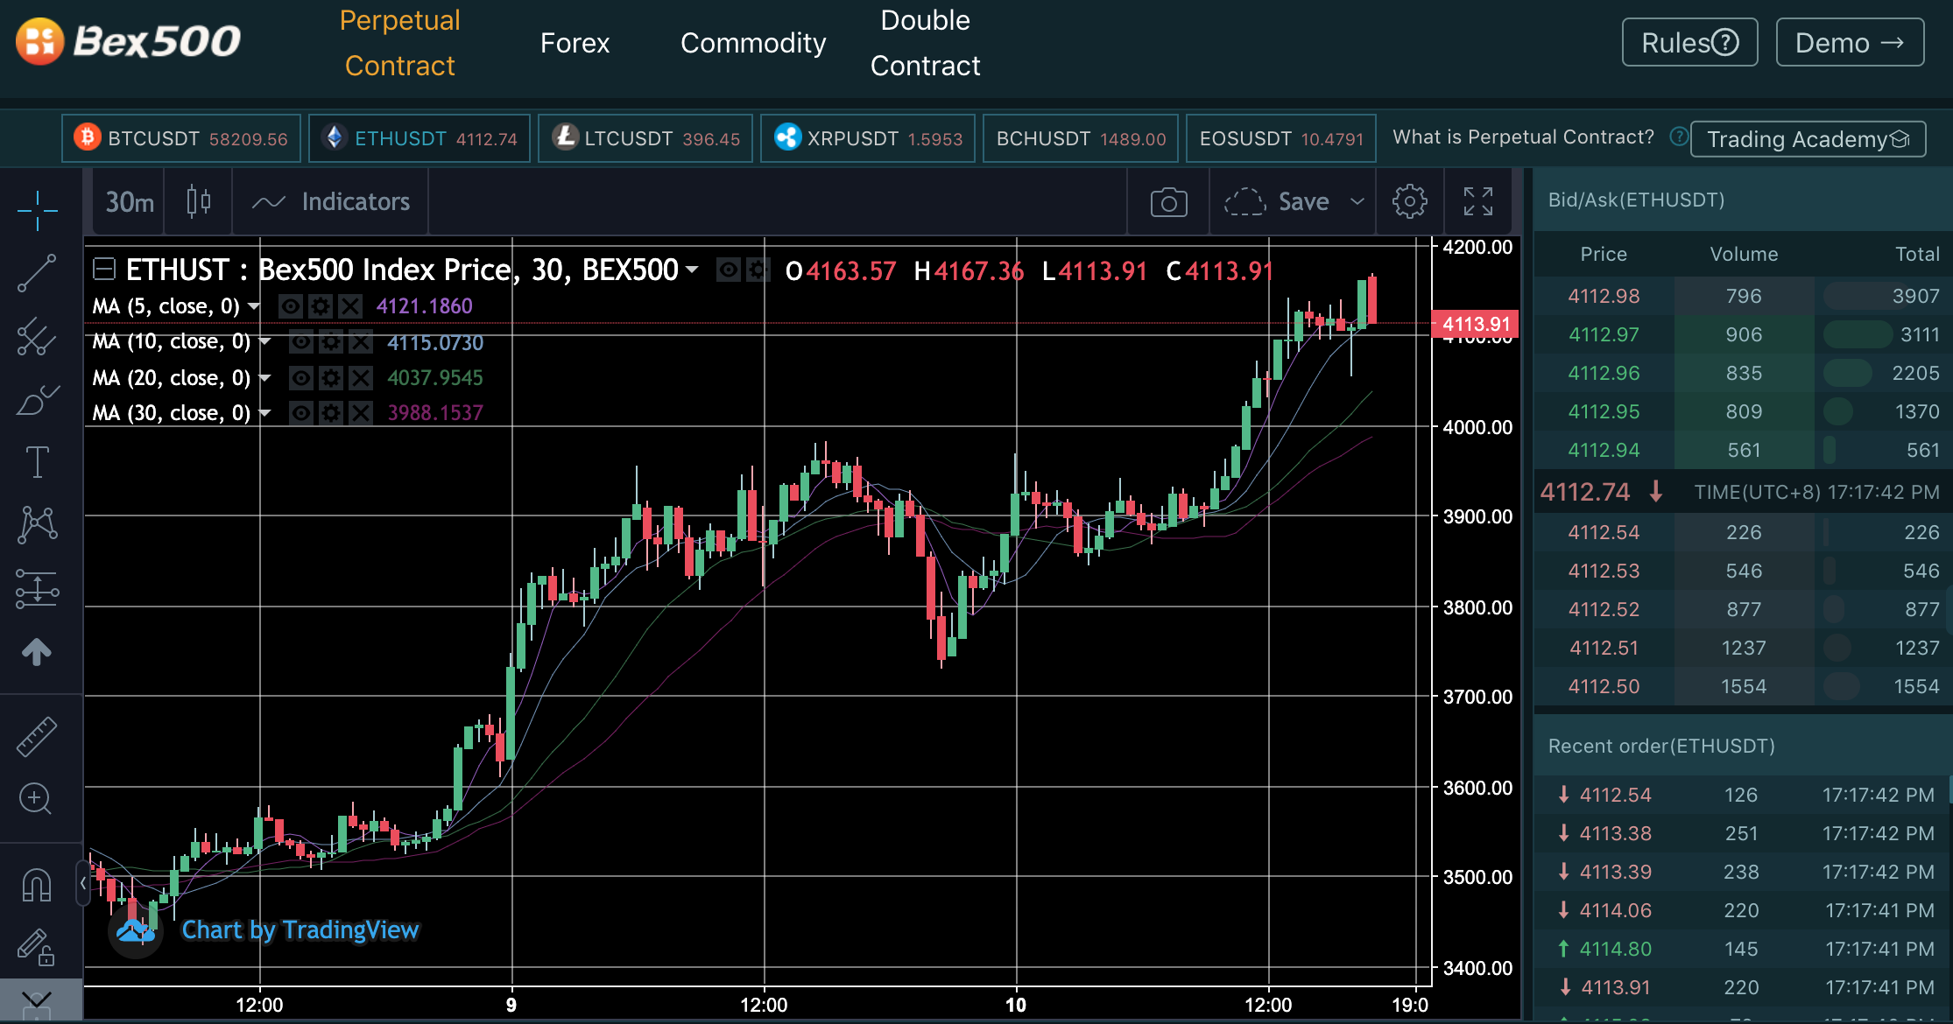Select the up arrow marker tool
This screenshot has height=1024, width=1953.
click(x=37, y=651)
